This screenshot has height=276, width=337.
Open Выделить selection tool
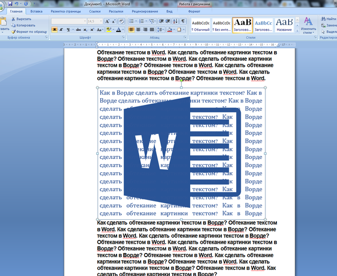(329, 32)
